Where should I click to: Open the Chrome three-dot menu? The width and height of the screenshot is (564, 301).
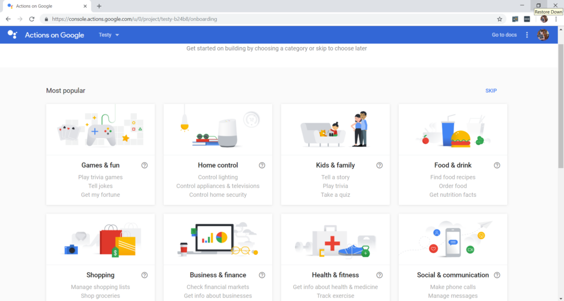tap(556, 19)
